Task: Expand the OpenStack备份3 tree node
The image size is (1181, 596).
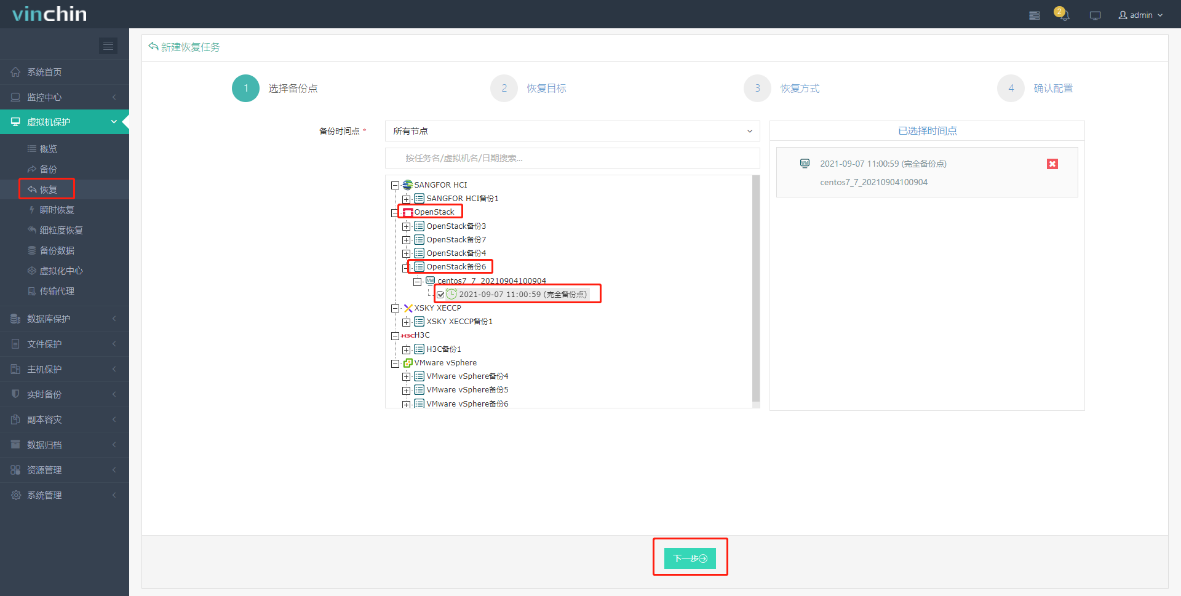Action: (x=407, y=226)
